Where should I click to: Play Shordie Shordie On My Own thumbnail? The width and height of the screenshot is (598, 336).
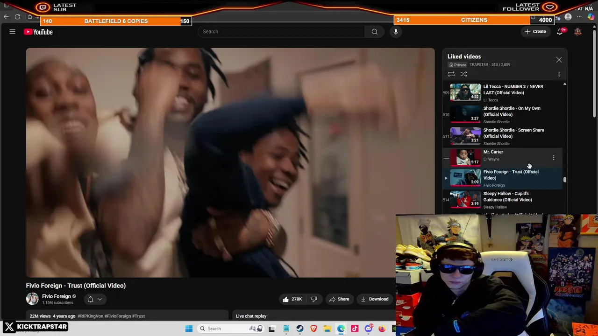click(465, 114)
